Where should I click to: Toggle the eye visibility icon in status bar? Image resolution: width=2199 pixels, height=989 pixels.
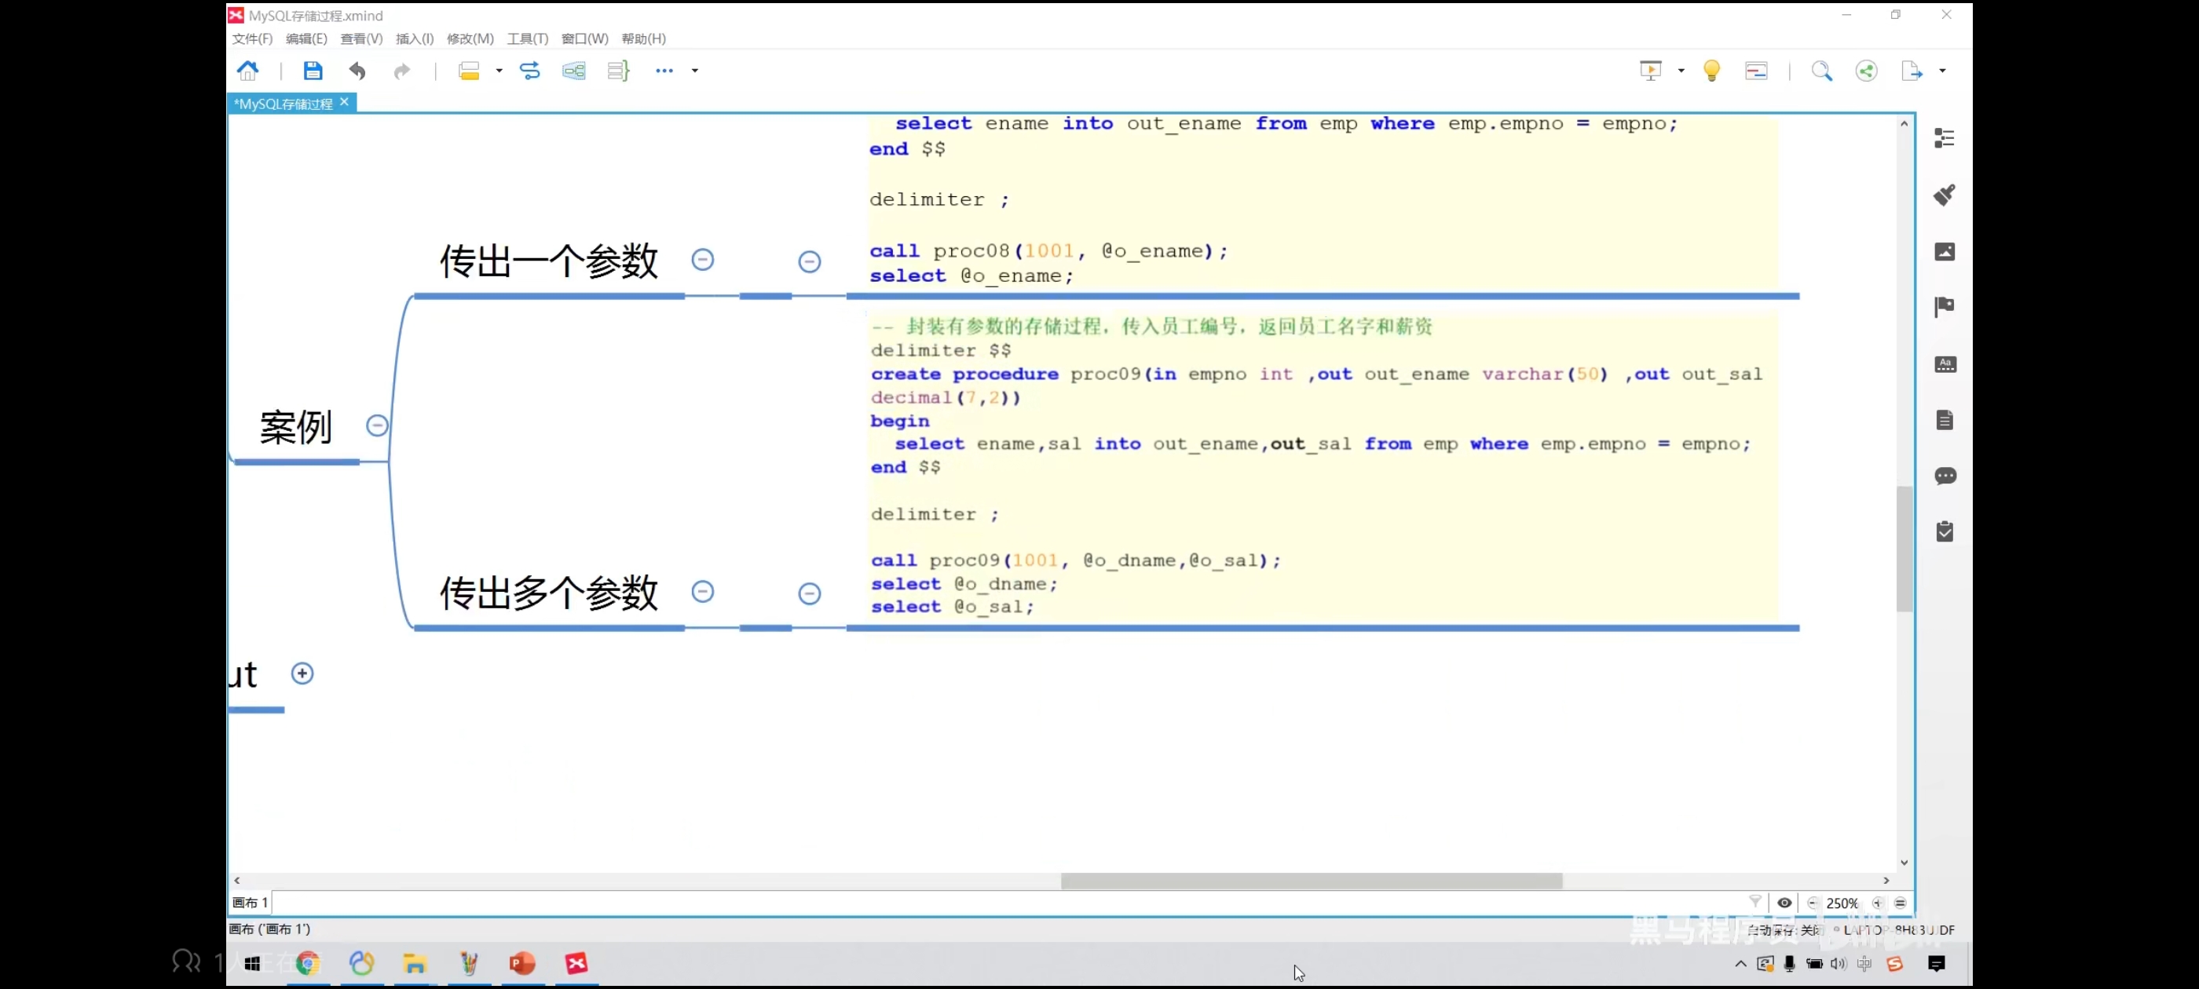click(x=1784, y=903)
